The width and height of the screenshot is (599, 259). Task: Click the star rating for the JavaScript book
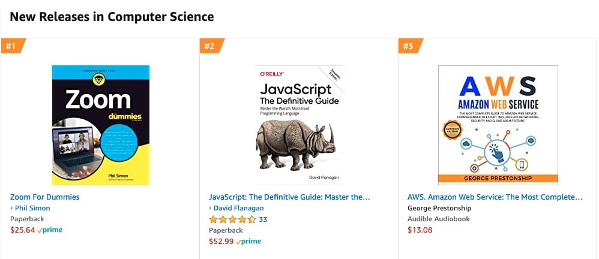point(232,219)
